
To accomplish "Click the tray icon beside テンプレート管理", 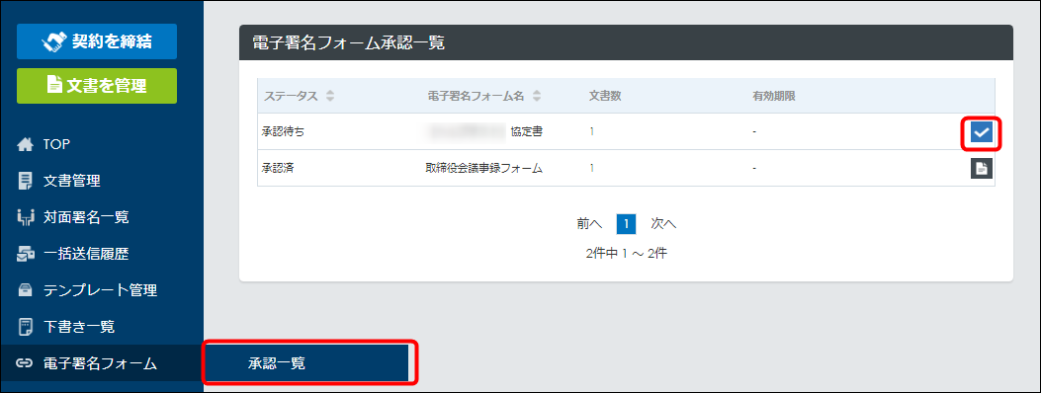I will (x=26, y=289).
